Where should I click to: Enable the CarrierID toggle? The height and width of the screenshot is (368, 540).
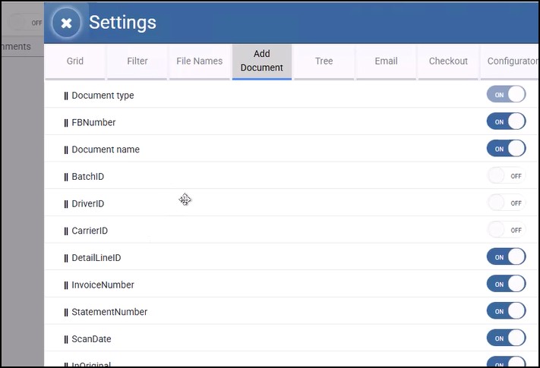coord(506,230)
